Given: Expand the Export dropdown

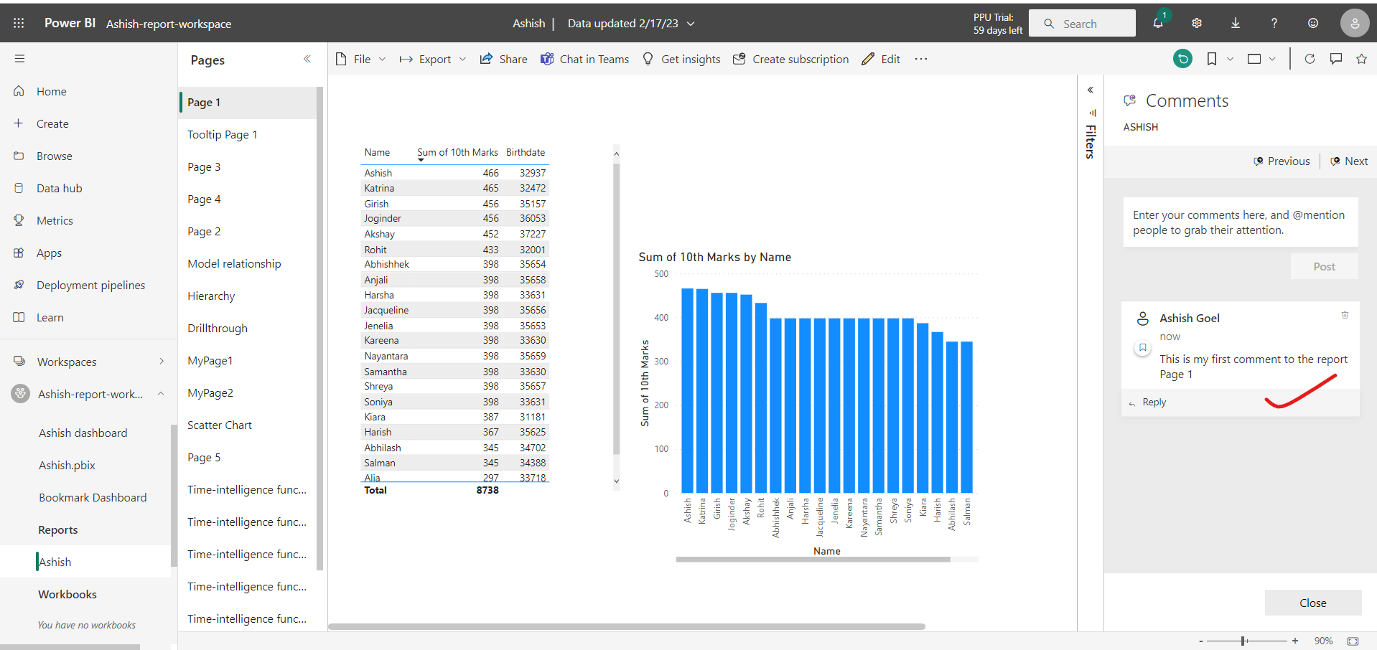Looking at the screenshot, I should [463, 59].
